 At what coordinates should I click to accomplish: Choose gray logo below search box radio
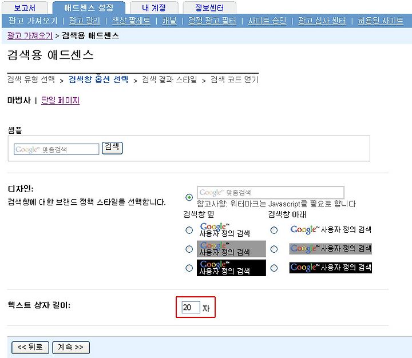tap(274, 249)
